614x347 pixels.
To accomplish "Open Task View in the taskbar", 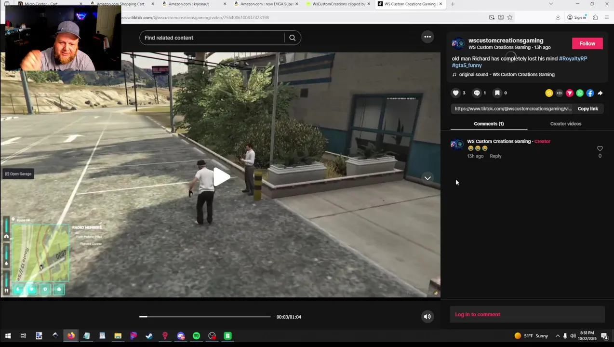I will (x=23, y=336).
